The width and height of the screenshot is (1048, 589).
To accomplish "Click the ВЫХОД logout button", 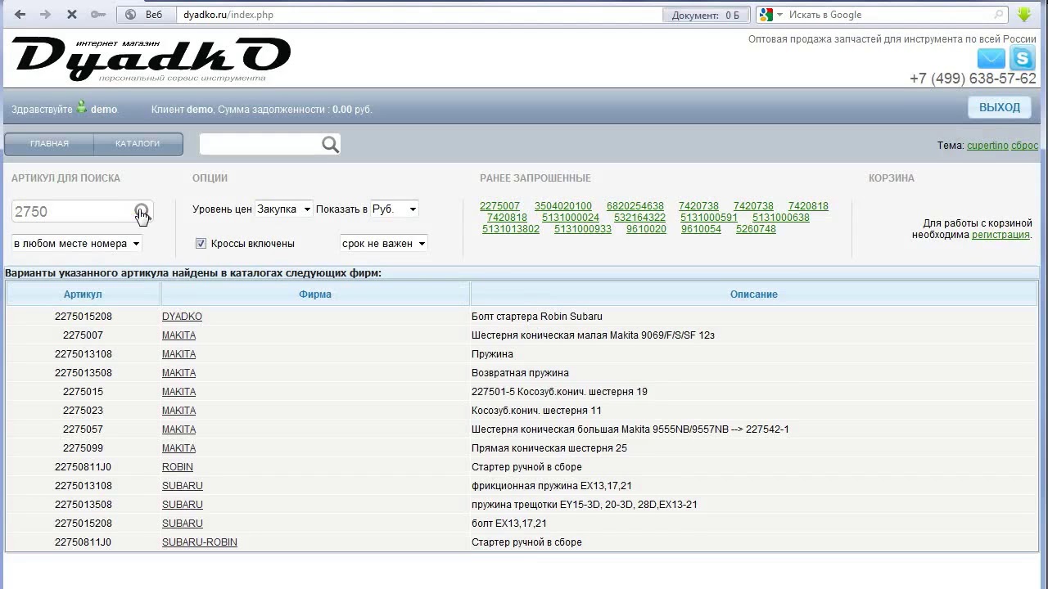I will coord(1000,107).
